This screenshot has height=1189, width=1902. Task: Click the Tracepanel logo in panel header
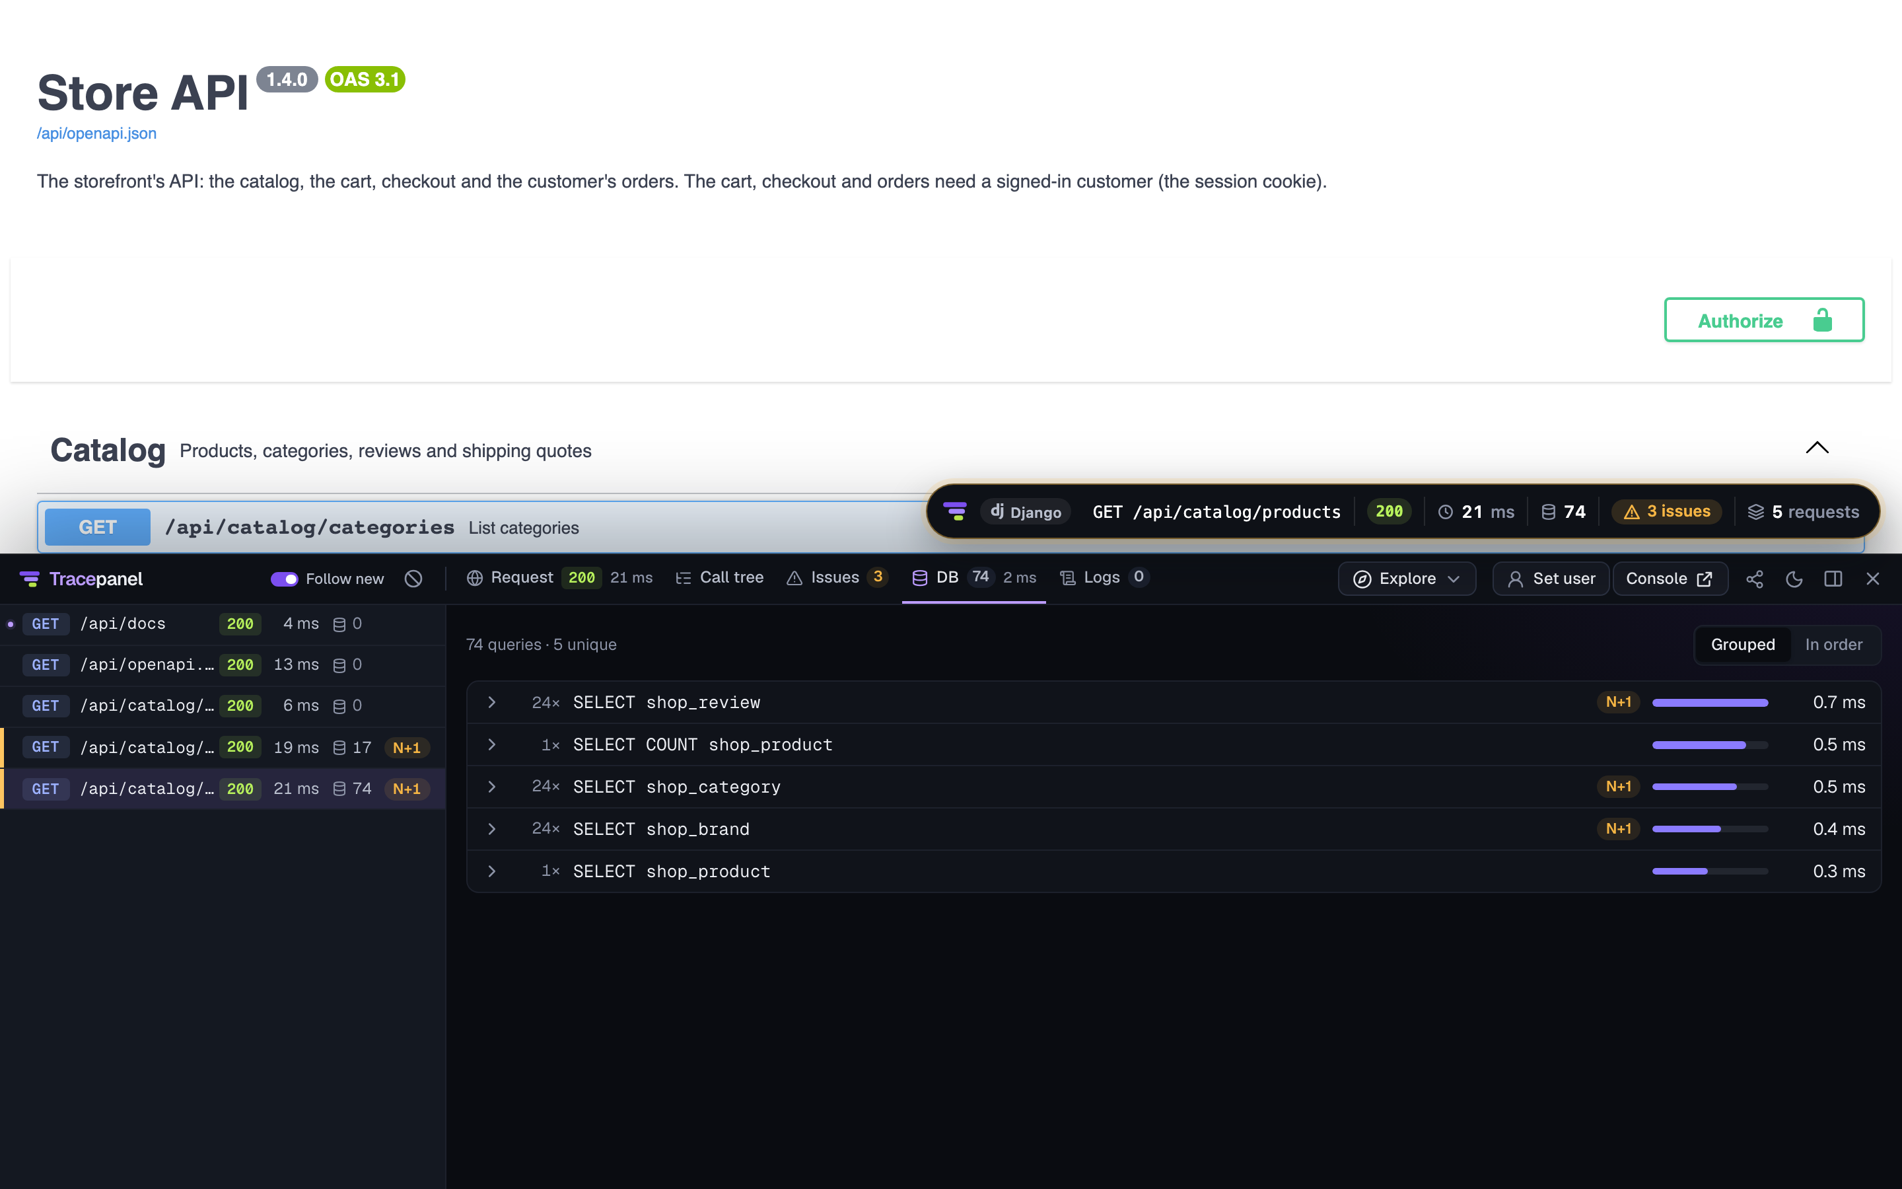pyautogui.click(x=81, y=579)
